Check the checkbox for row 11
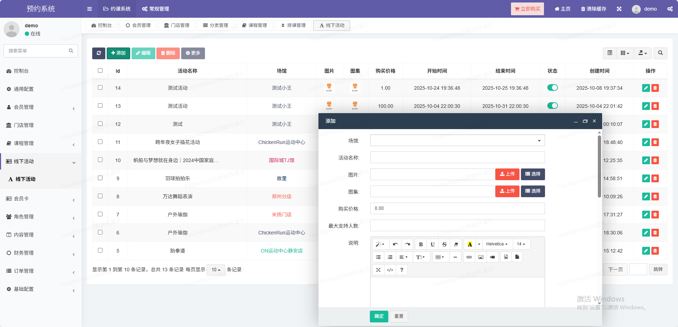678x327 pixels. (100, 142)
